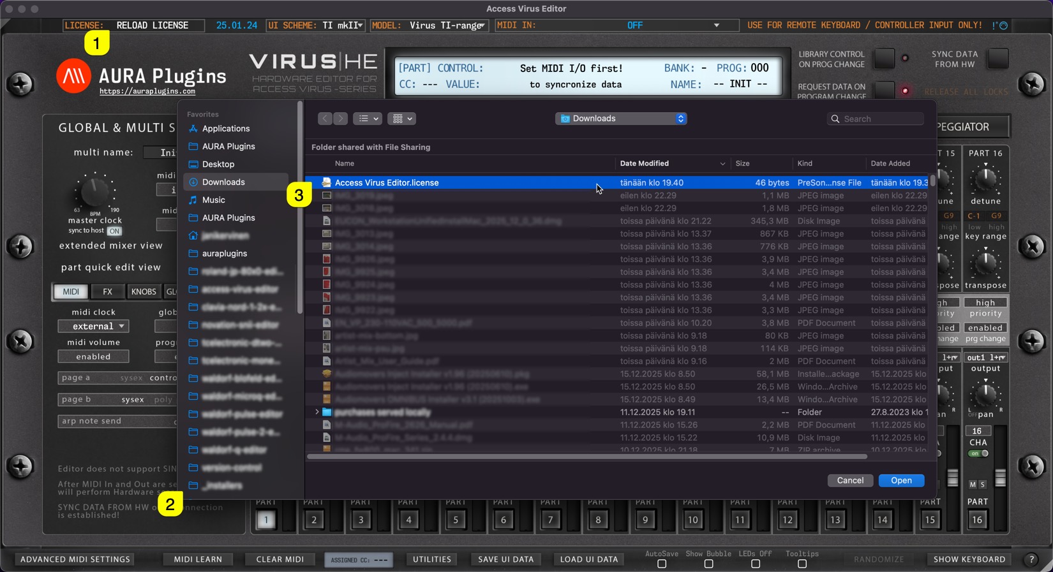Click the Open button
Screen dimensions: 1053x572
pos(901,480)
